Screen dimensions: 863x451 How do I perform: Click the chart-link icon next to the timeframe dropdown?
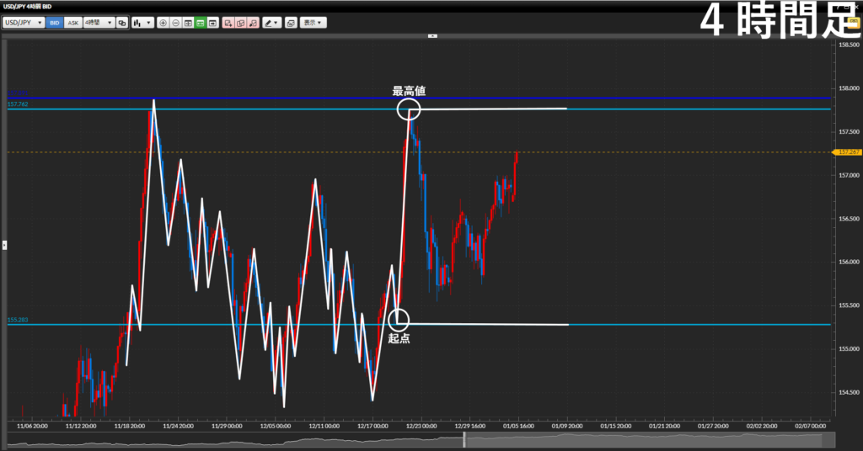coord(123,23)
